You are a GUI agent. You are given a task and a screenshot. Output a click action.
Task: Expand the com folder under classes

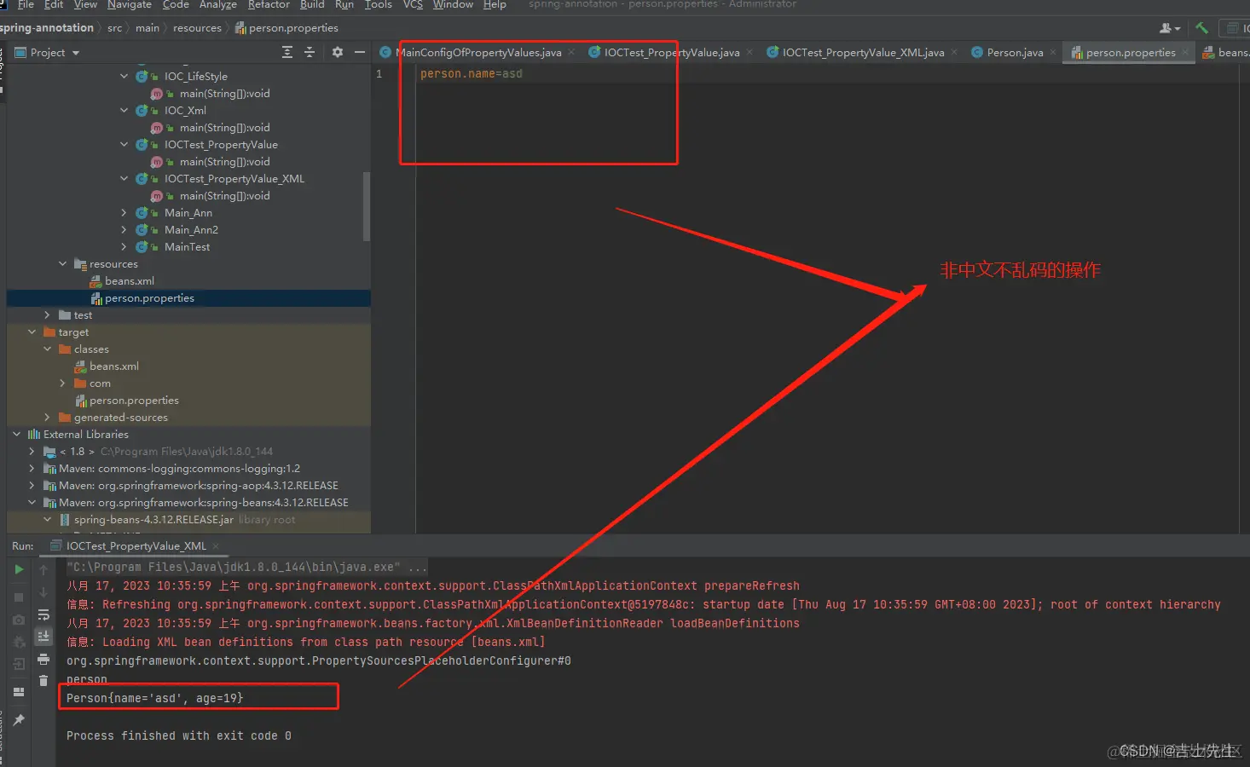pyautogui.click(x=62, y=383)
